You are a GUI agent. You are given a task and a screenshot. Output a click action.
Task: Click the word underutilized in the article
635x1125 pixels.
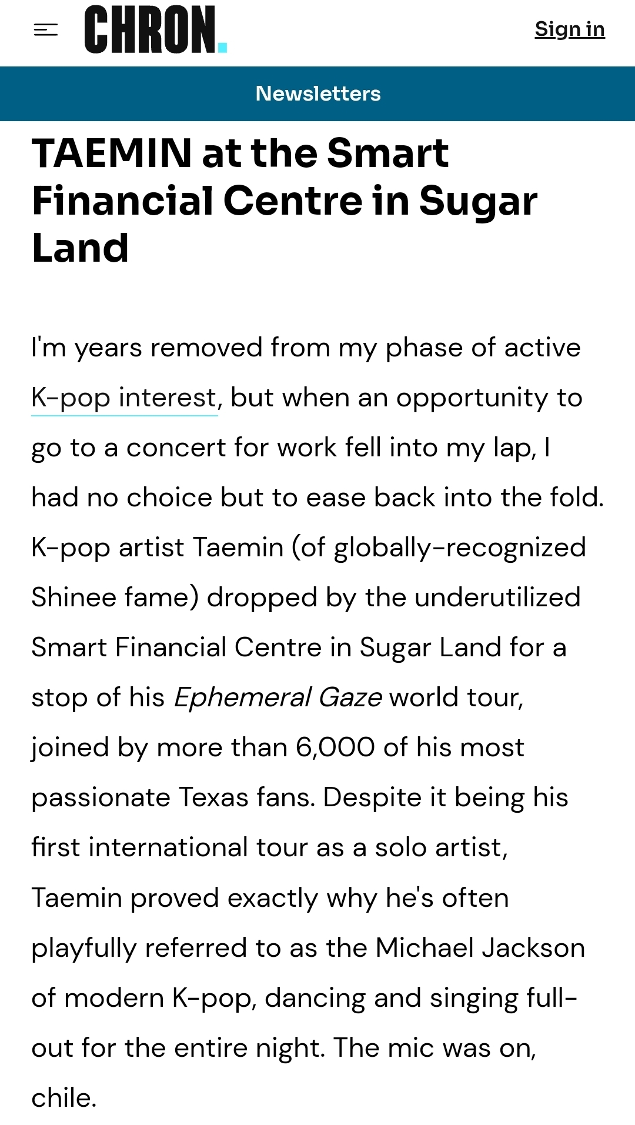tap(497, 597)
